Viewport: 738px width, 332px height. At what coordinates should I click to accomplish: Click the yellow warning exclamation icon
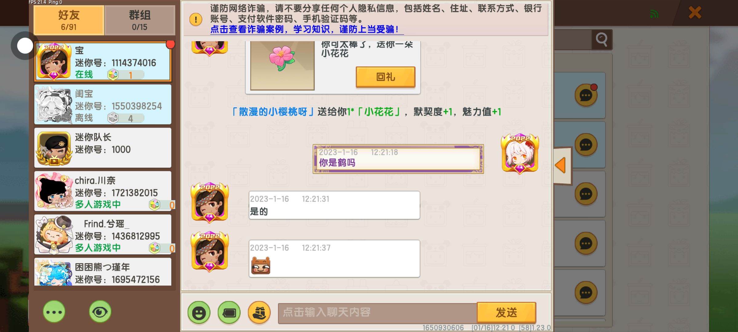(x=196, y=19)
